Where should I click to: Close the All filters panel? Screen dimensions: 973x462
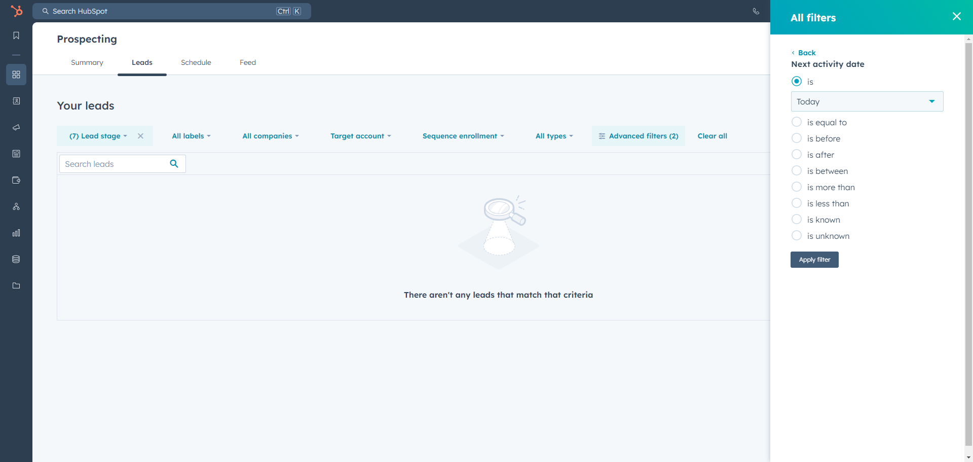(x=956, y=17)
